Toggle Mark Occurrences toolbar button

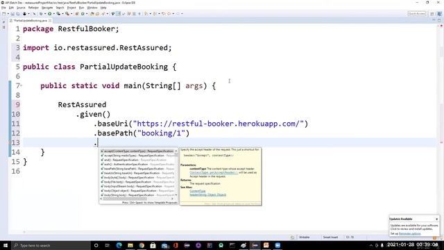point(119,14)
